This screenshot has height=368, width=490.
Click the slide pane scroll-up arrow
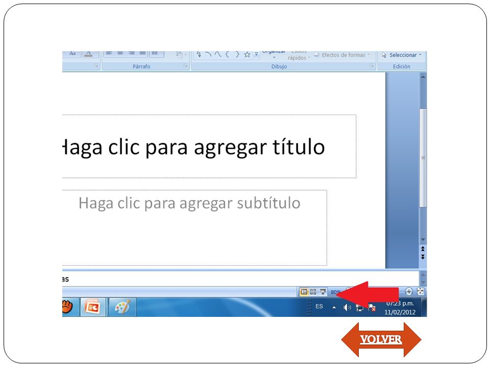pyautogui.click(x=423, y=77)
